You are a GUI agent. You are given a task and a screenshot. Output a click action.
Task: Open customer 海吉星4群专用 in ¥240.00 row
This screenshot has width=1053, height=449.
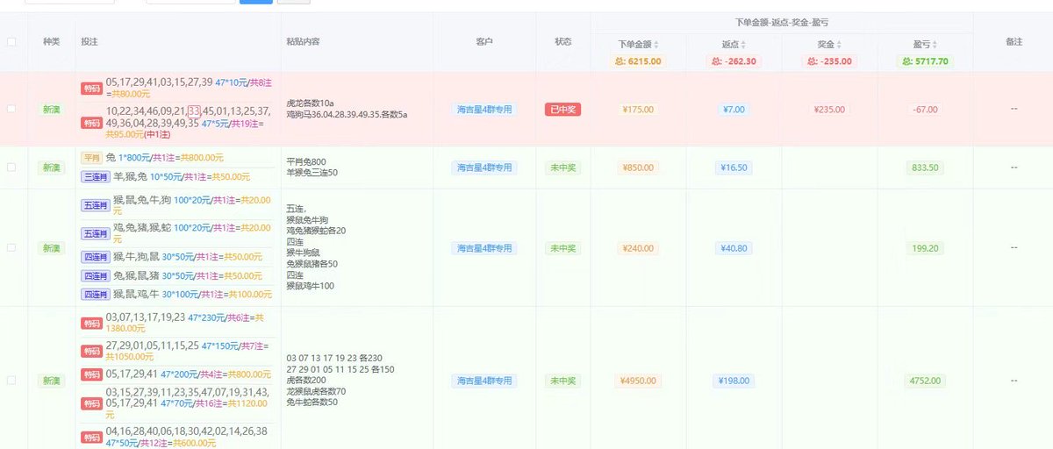(484, 248)
